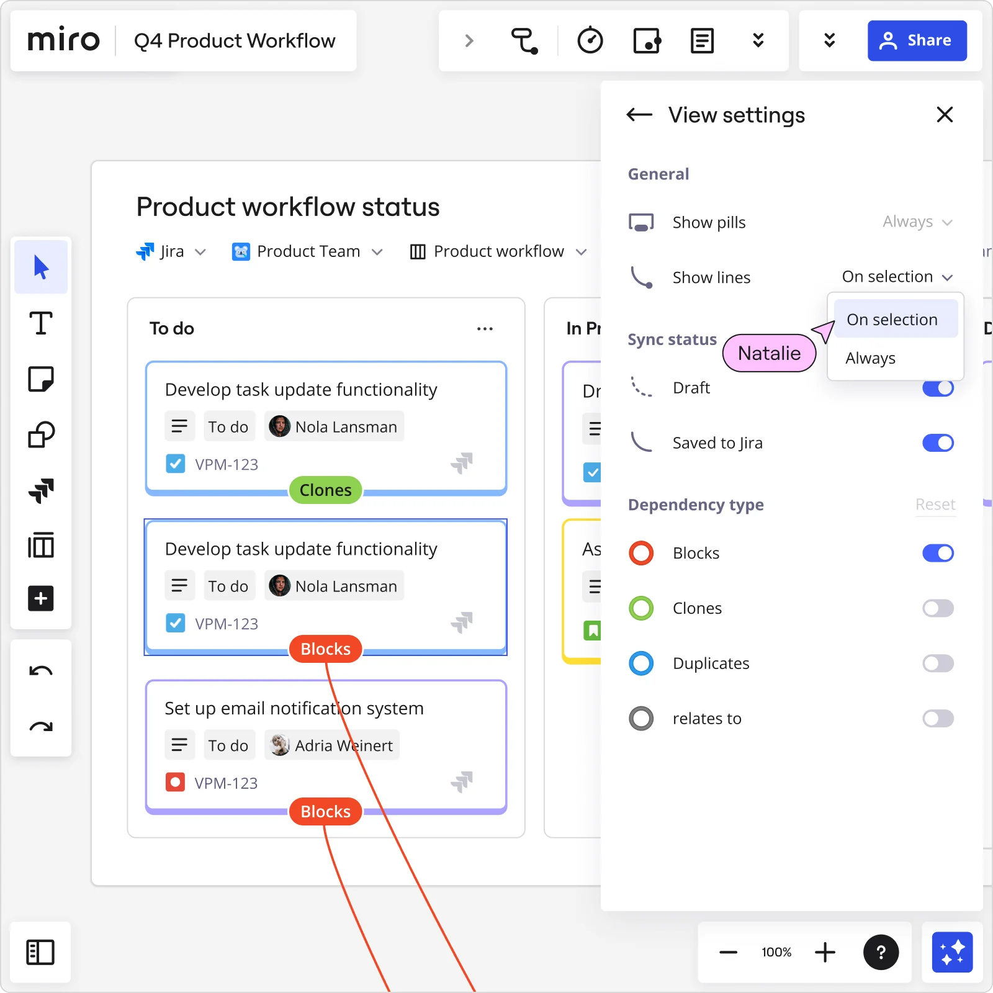
Task: Open the Product Team dropdown
Action: coord(307,251)
